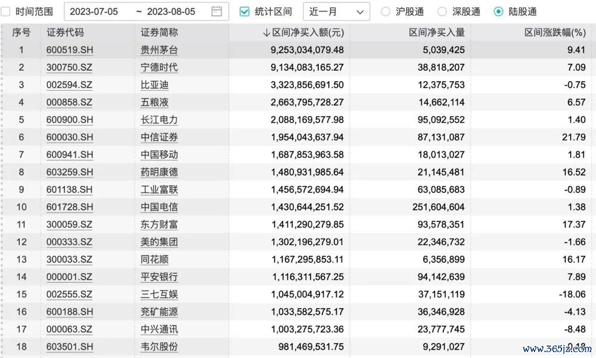Click the sort arrow on 区间净买入额(元)

coord(266,33)
